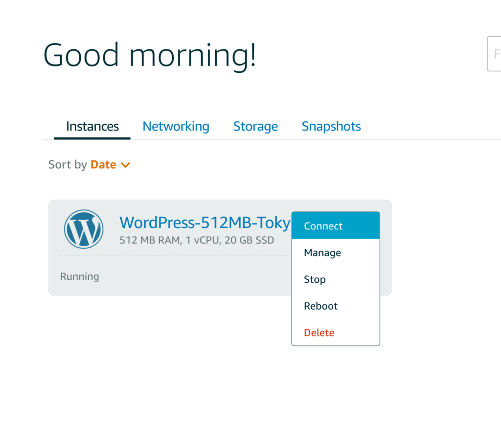Open the Snapshots tab

click(331, 127)
